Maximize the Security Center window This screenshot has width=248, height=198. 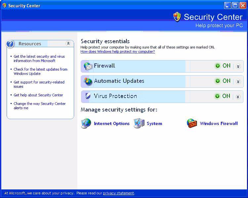235,6
